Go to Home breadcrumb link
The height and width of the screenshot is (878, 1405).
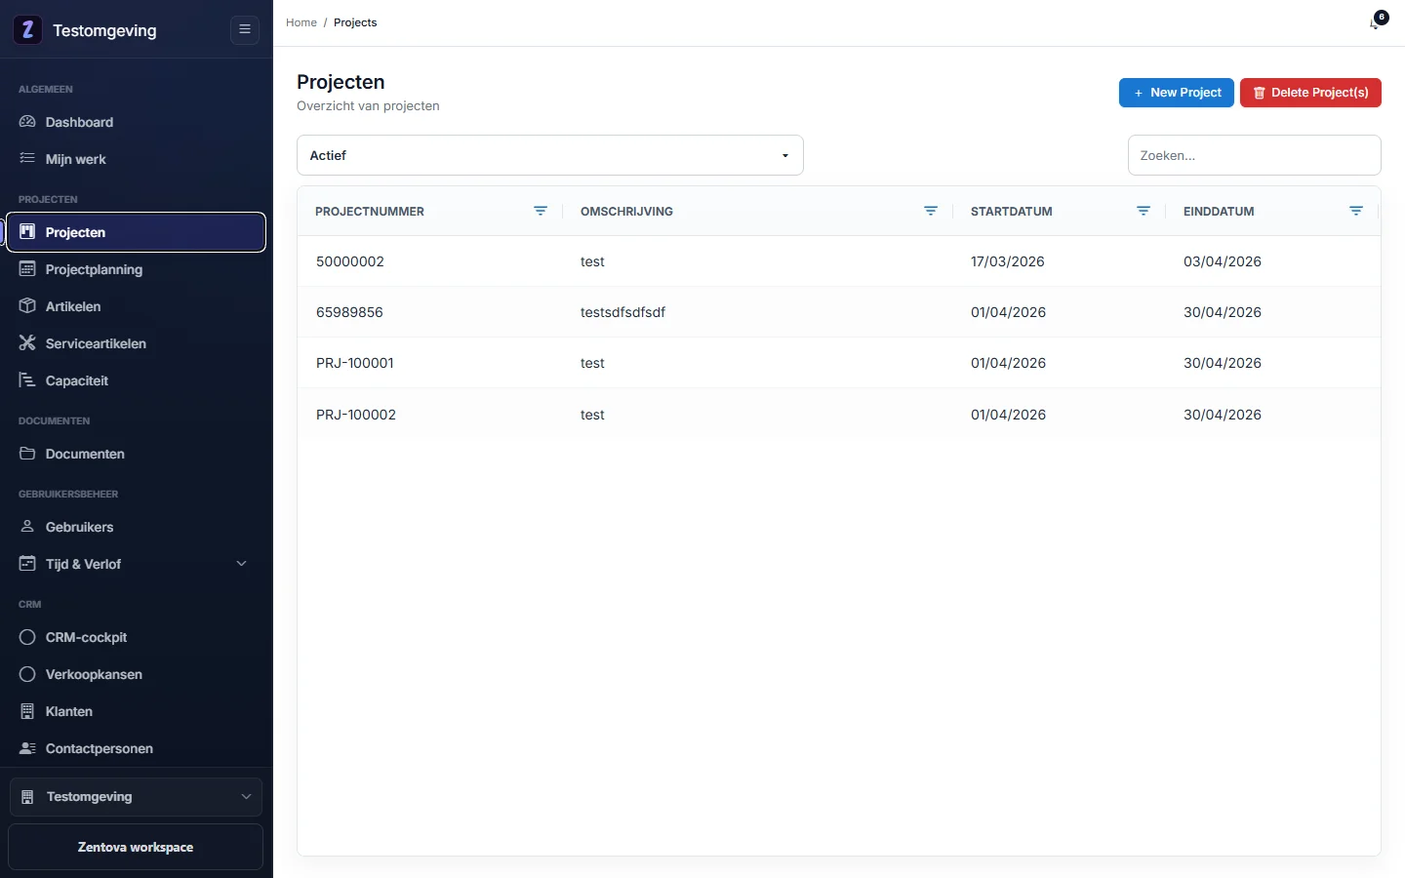point(301,22)
